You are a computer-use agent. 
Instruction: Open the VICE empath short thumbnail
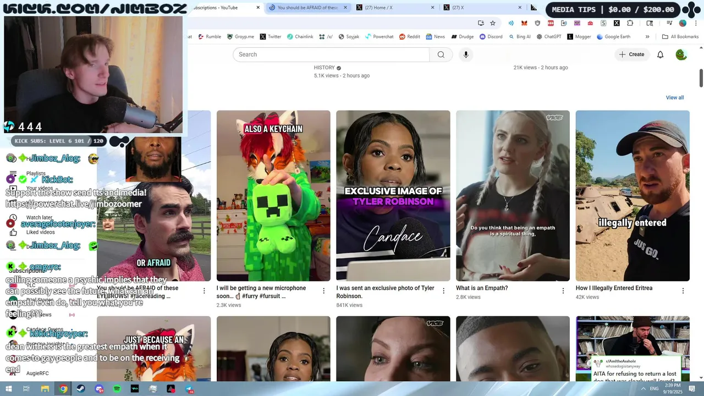click(513, 196)
